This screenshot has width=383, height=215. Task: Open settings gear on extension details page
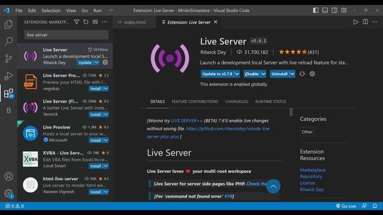click(312, 74)
